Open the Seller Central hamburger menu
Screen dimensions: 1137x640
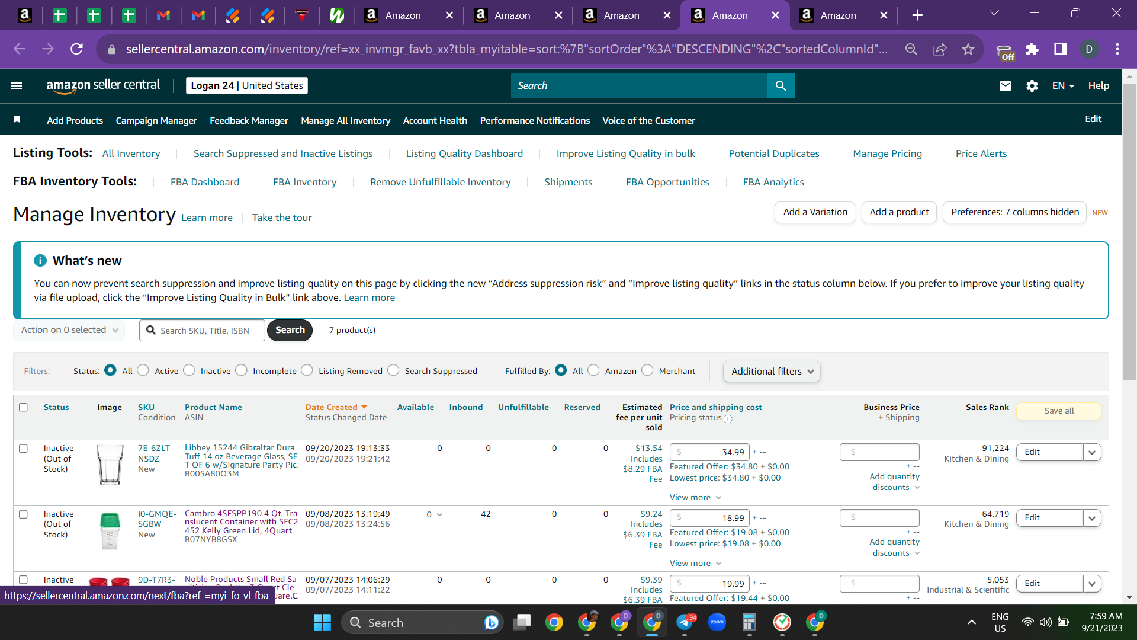coord(17,86)
